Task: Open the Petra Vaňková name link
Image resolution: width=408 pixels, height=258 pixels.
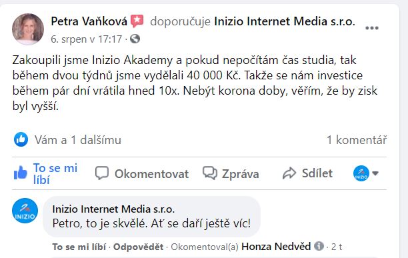Action: tap(89, 21)
